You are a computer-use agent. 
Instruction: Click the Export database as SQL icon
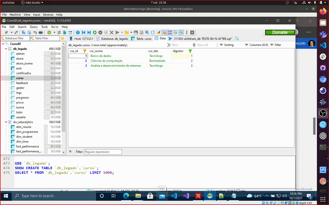(65, 32)
